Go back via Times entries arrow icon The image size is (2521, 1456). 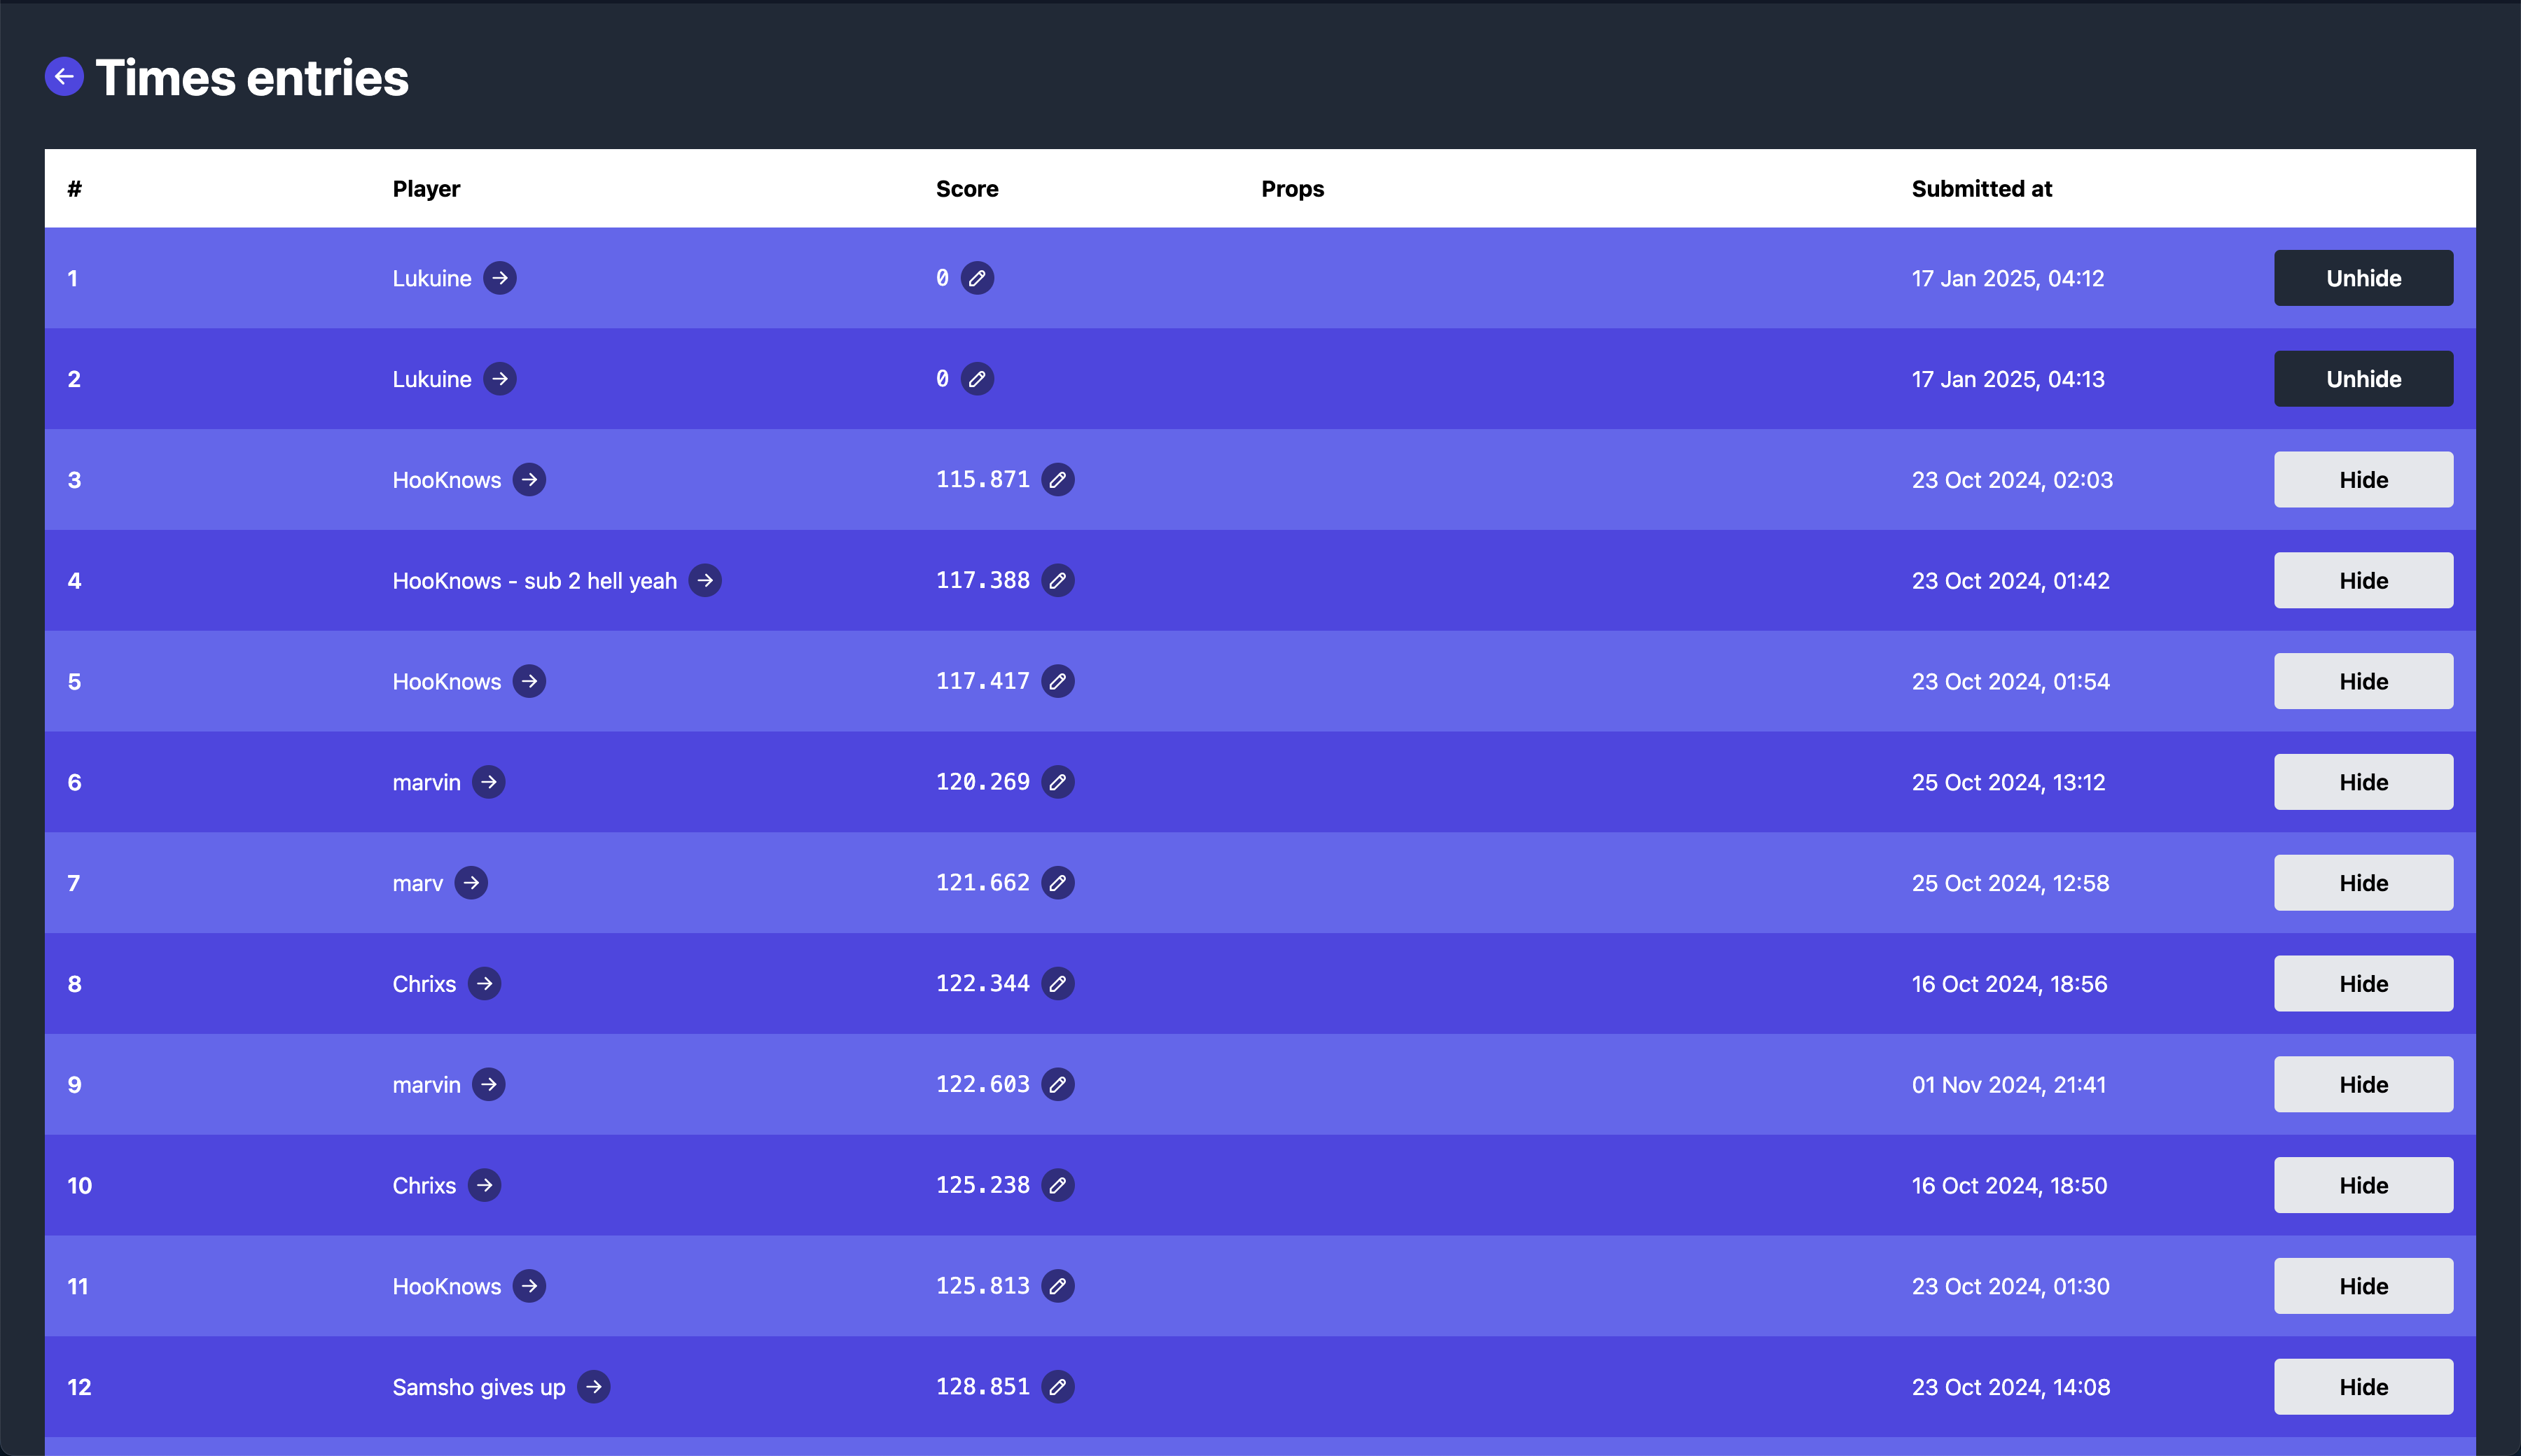point(64,76)
